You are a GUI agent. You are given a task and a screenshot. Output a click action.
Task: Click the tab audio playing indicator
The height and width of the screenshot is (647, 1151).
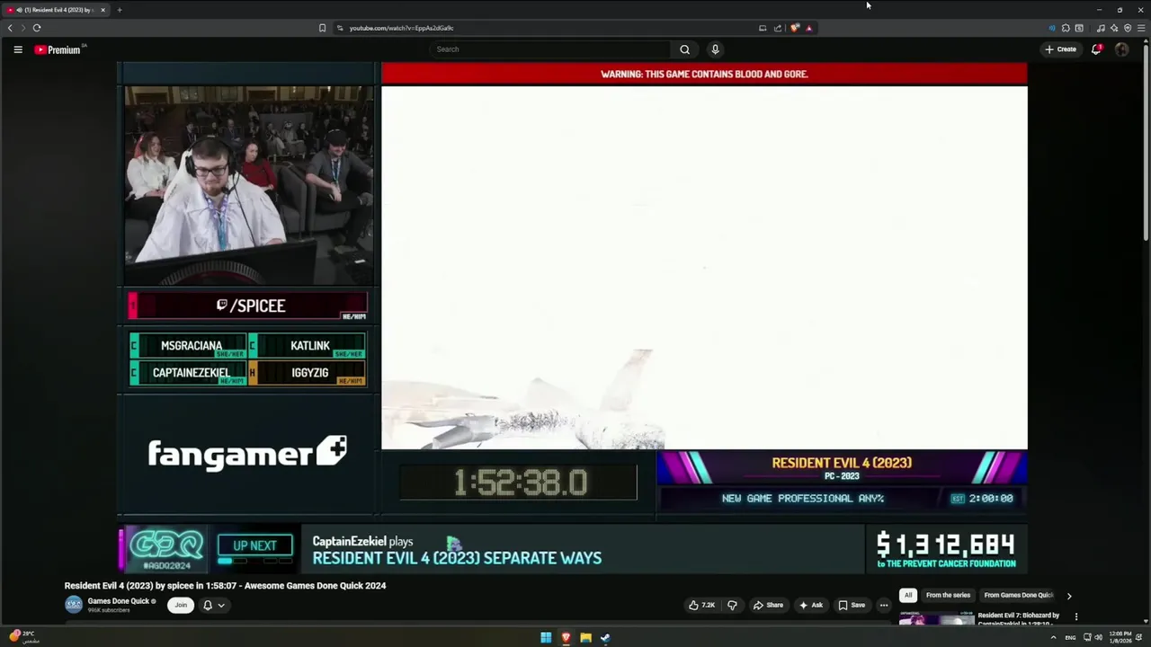click(x=20, y=10)
